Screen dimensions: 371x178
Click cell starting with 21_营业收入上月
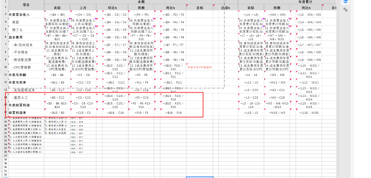57,122
